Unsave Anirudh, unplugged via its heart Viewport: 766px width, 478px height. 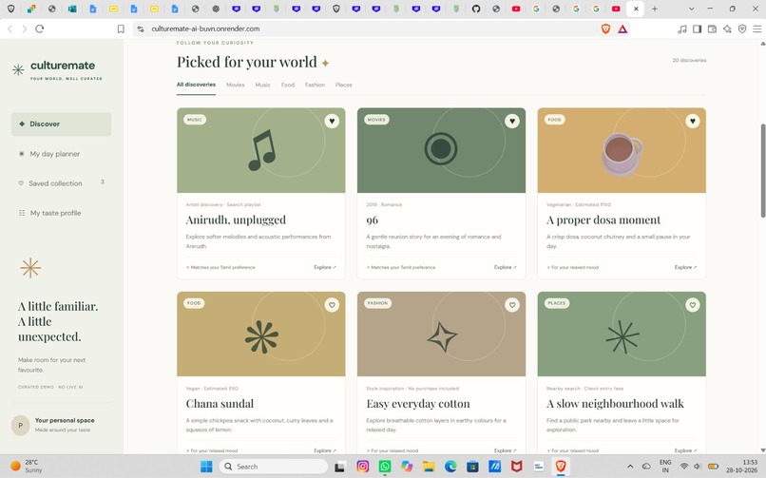[x=332, y=121]
